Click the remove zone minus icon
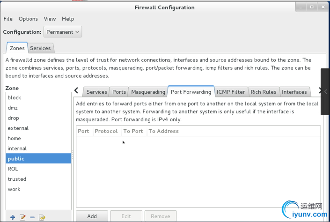Screen dimensions: 330x222 click(32, 217)
